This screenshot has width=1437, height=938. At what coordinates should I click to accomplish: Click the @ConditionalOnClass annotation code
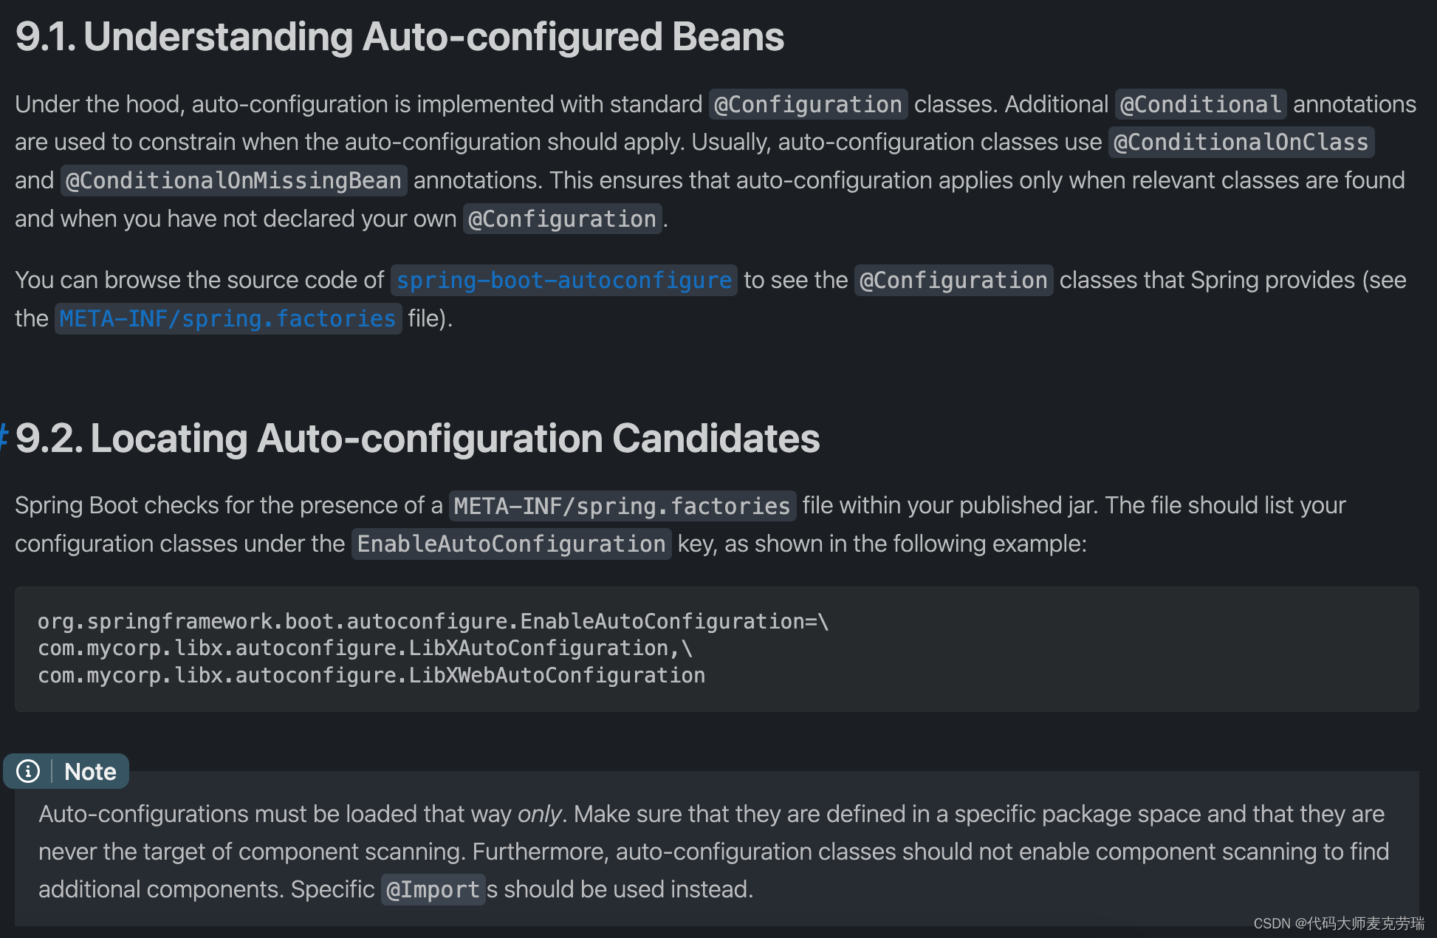[x=1241, y=143]
